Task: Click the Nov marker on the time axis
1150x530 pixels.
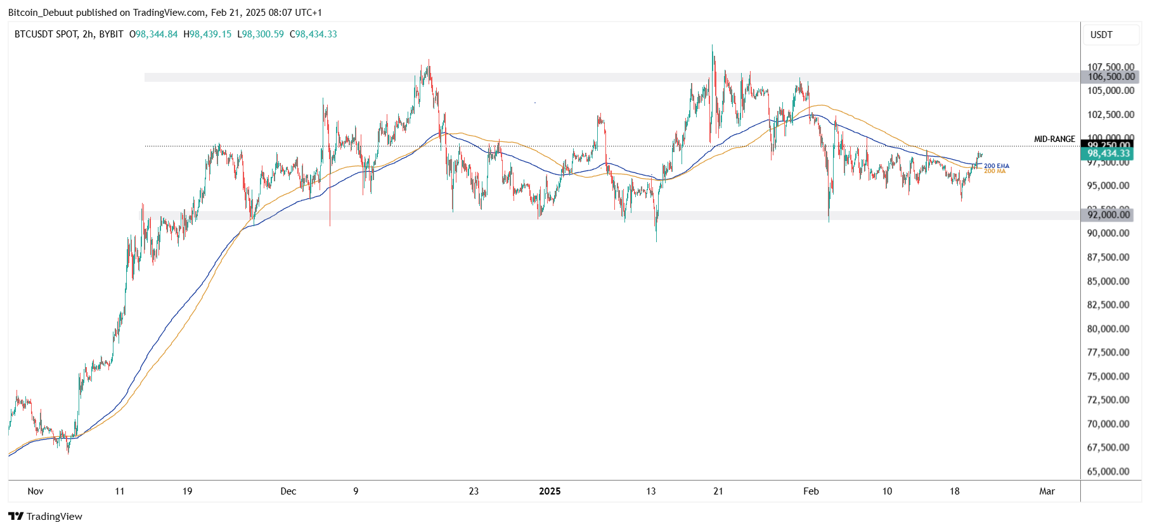Action: pos(36,491)
